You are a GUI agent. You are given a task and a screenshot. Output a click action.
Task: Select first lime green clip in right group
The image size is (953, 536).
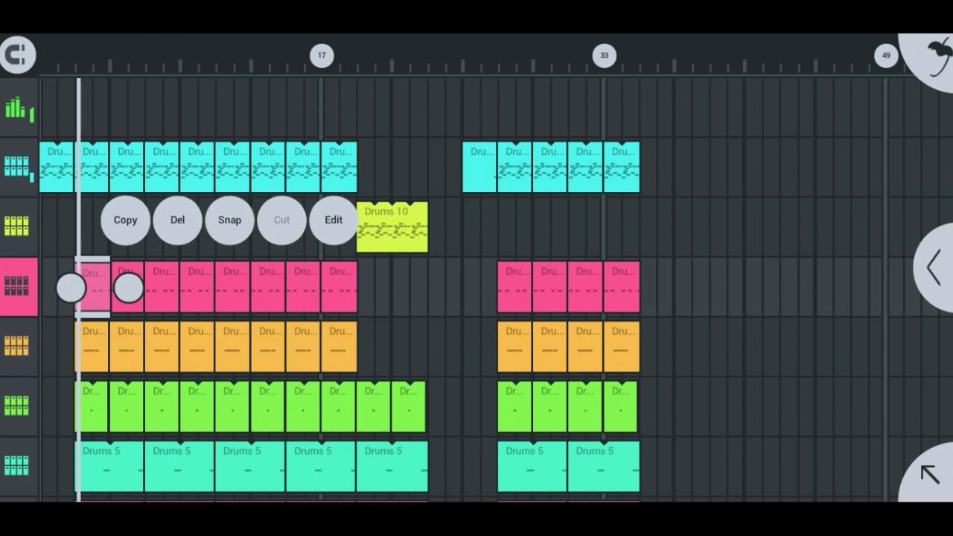pos(515,406)
